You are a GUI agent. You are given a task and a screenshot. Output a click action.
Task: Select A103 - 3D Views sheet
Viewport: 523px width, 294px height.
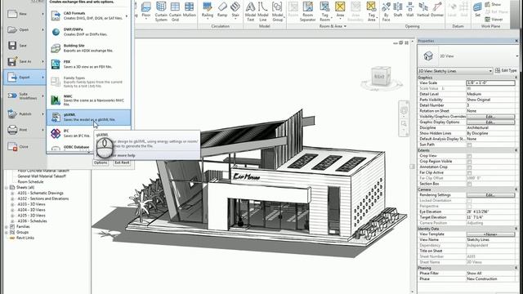click(31, 204)
